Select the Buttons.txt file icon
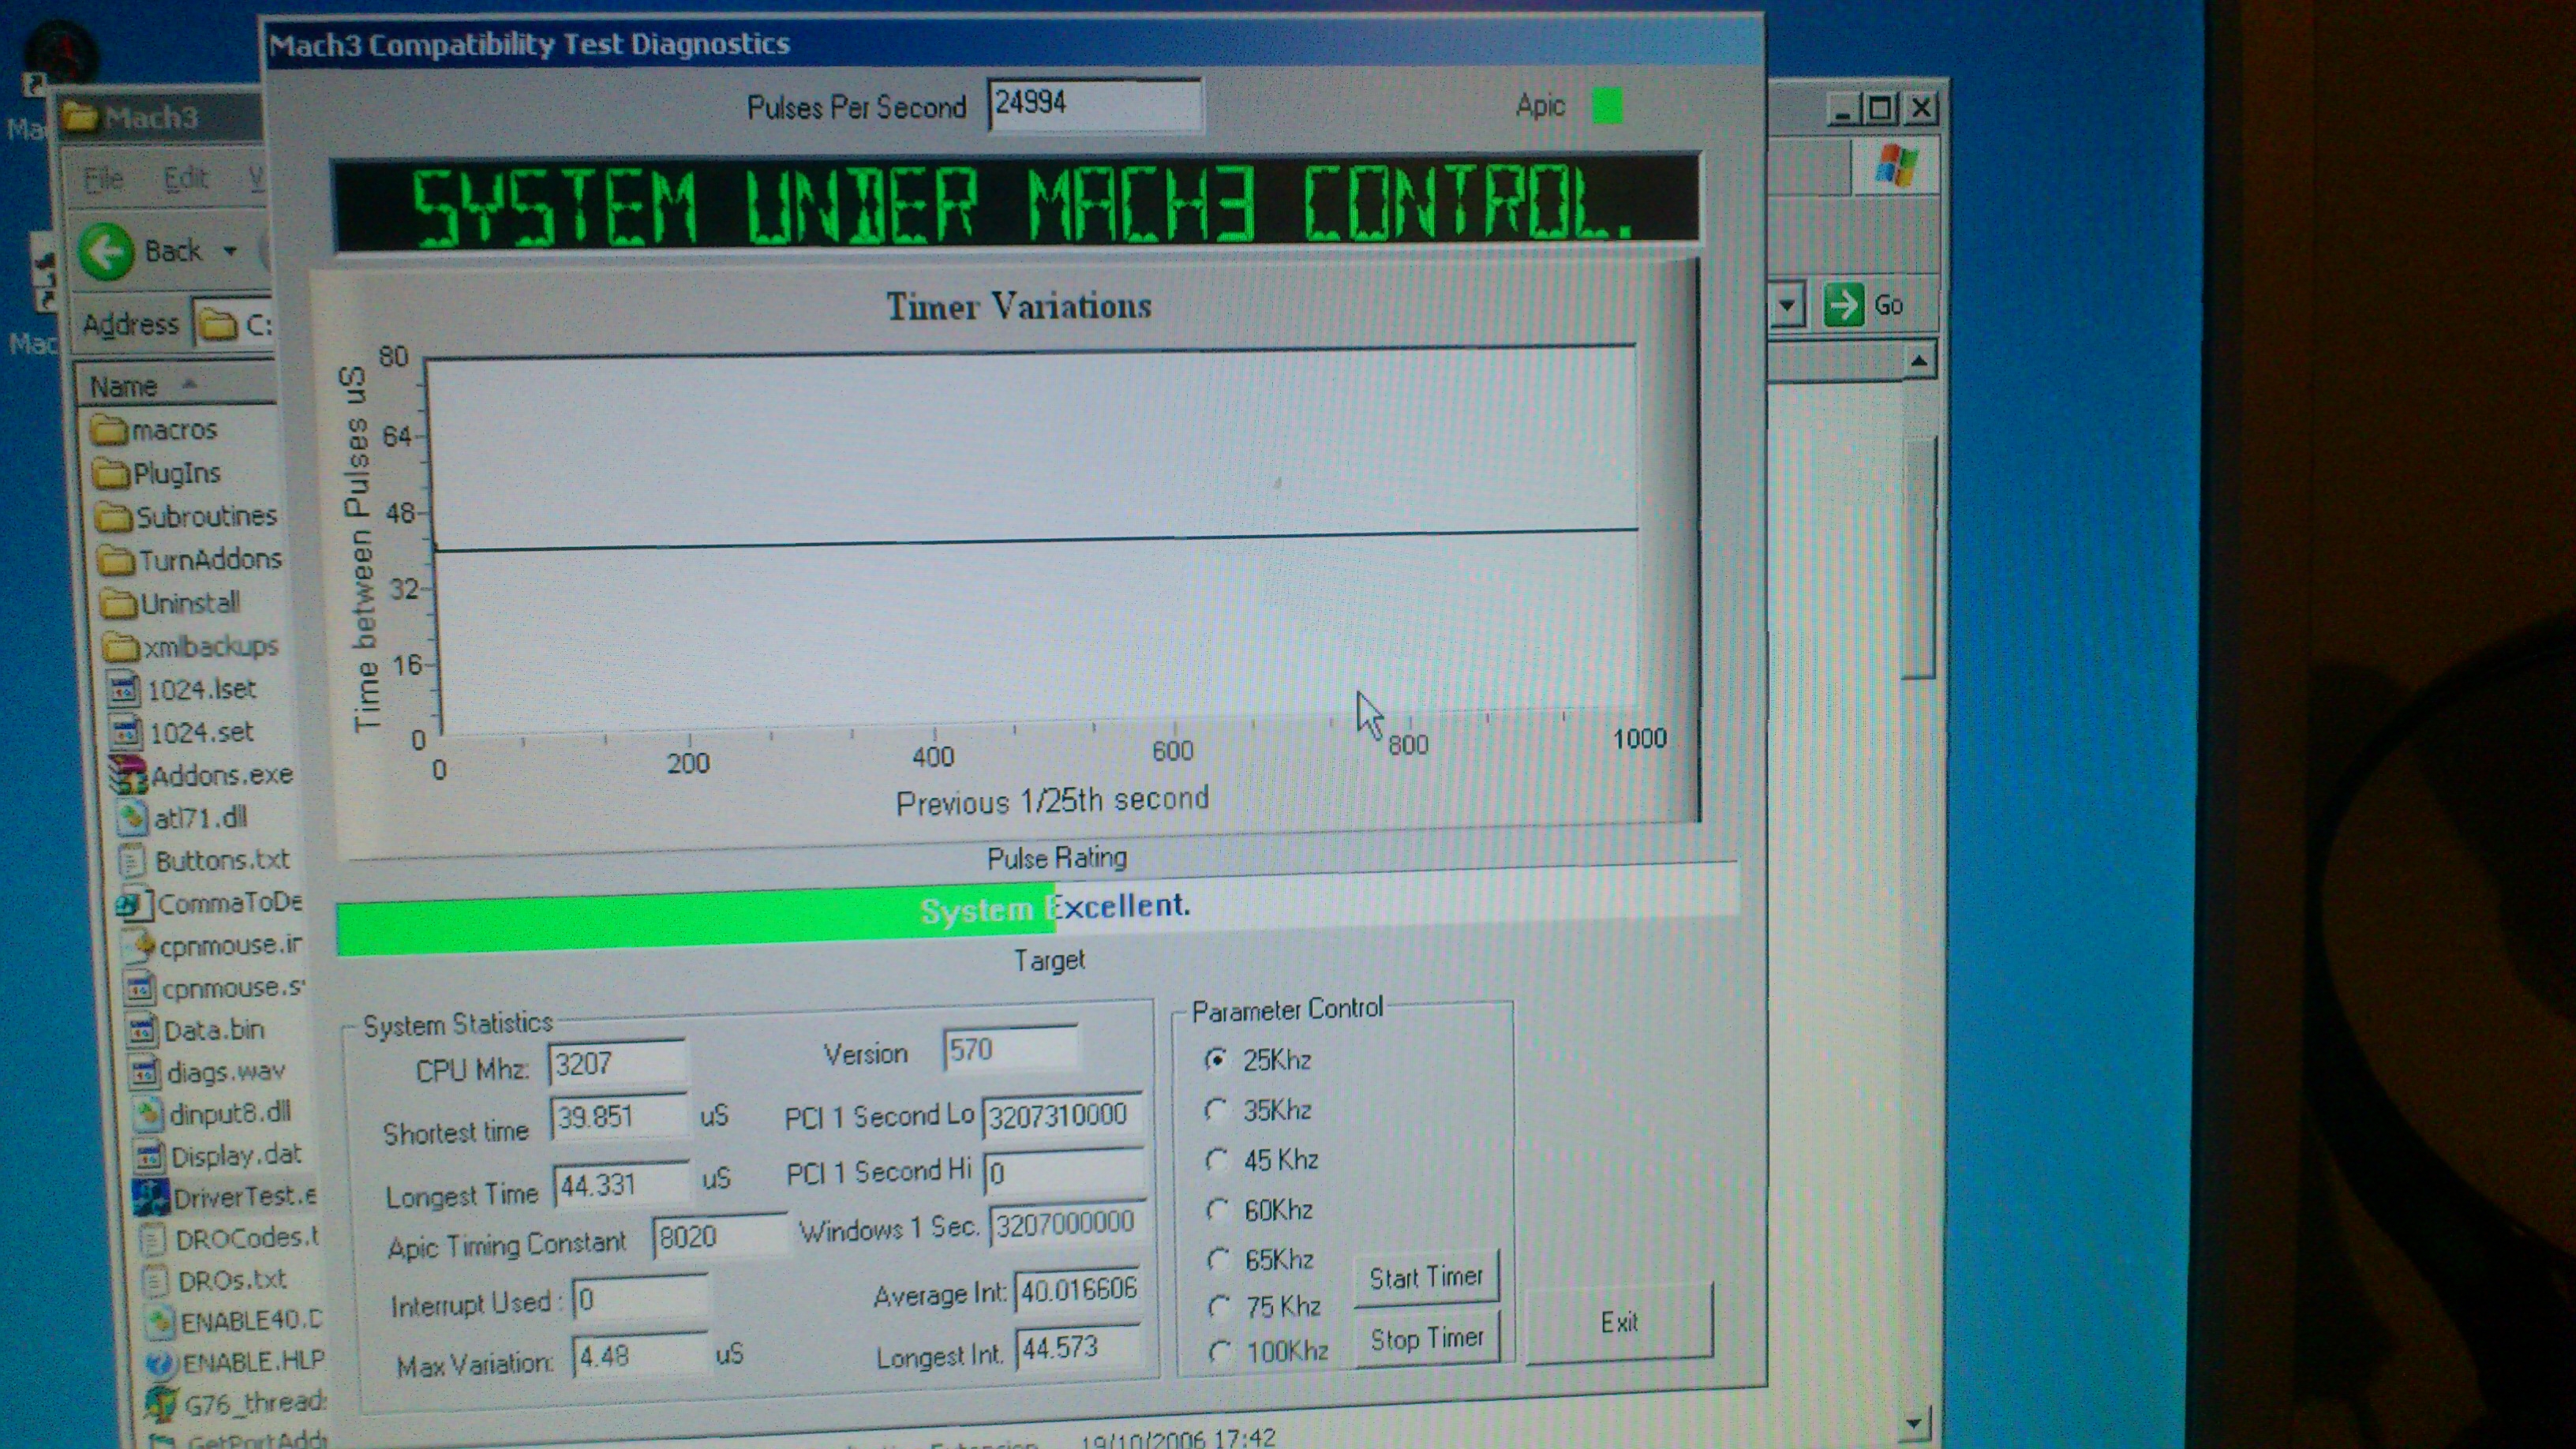Viewport: 2576px width, 1449px height. 133,860
